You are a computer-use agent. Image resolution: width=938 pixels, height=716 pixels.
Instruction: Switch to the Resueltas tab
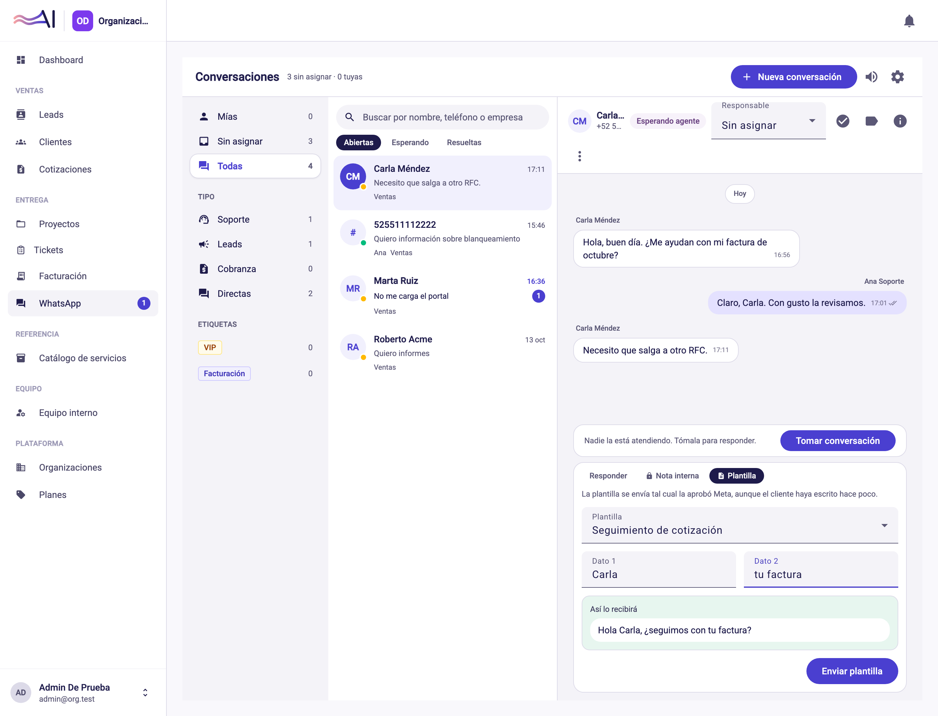point(464,142)
